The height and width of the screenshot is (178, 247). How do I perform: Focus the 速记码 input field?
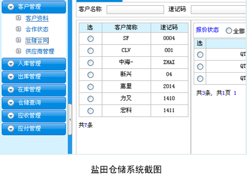point(219,9)
